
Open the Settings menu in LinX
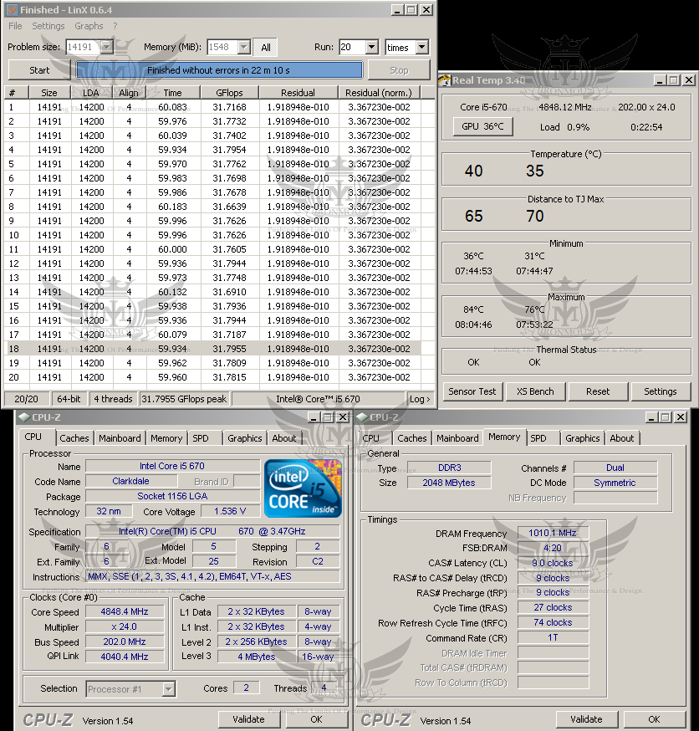[x=48, y=26]
